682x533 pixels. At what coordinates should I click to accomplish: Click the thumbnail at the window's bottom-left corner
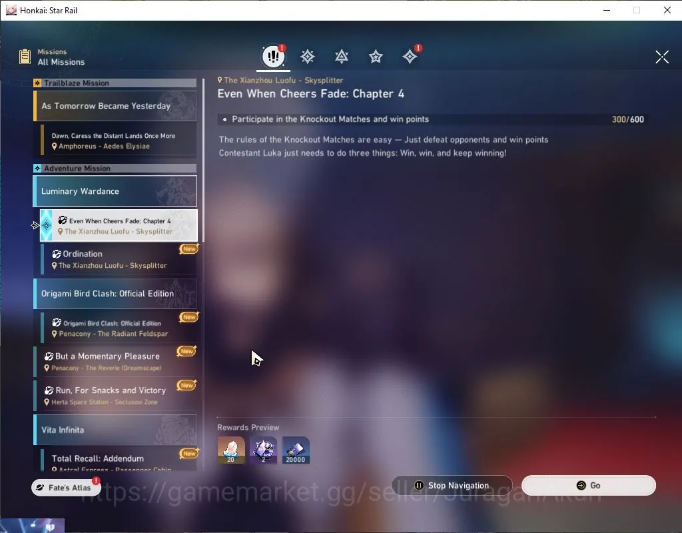[x=33, y=526]
